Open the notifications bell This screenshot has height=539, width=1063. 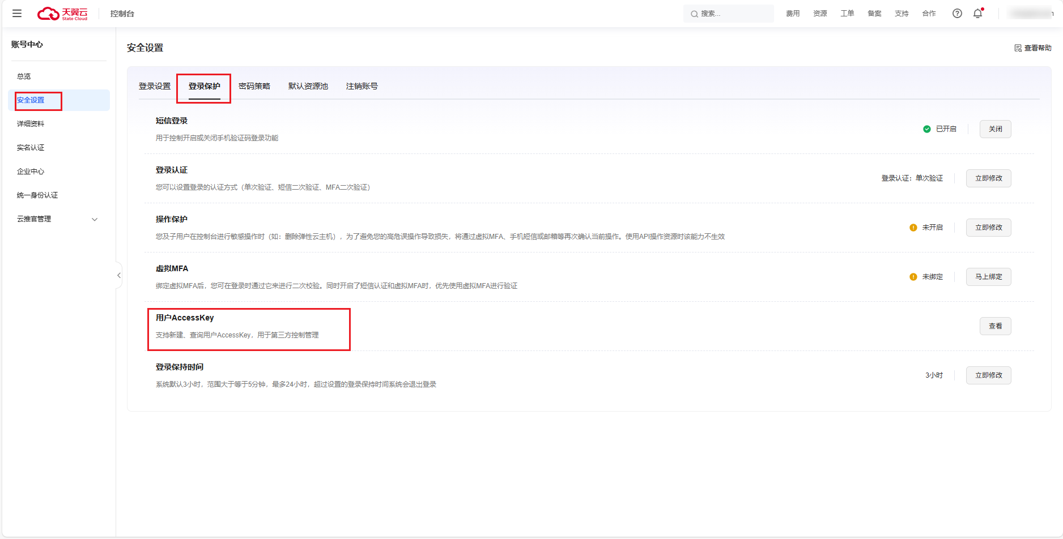(977, 14)
